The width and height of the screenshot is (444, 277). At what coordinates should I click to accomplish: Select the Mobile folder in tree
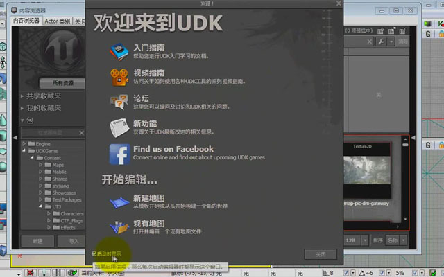(59, 172)
